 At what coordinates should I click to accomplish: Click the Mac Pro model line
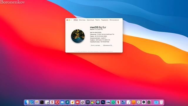96,32
